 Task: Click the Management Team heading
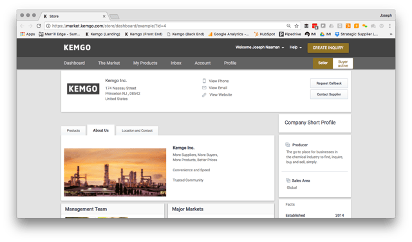(x=86, y=209)
